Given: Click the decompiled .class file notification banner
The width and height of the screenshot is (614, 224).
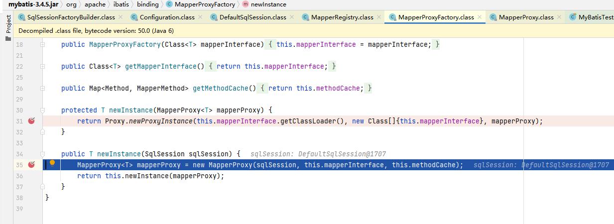Looking at the screenshot, I should [315, 31].
